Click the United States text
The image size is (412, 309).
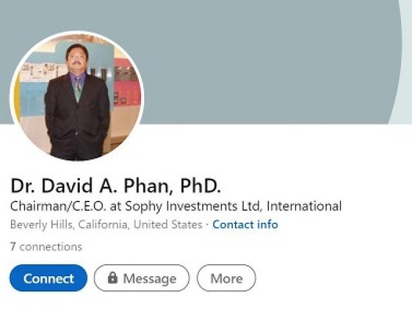pos(168,225)
